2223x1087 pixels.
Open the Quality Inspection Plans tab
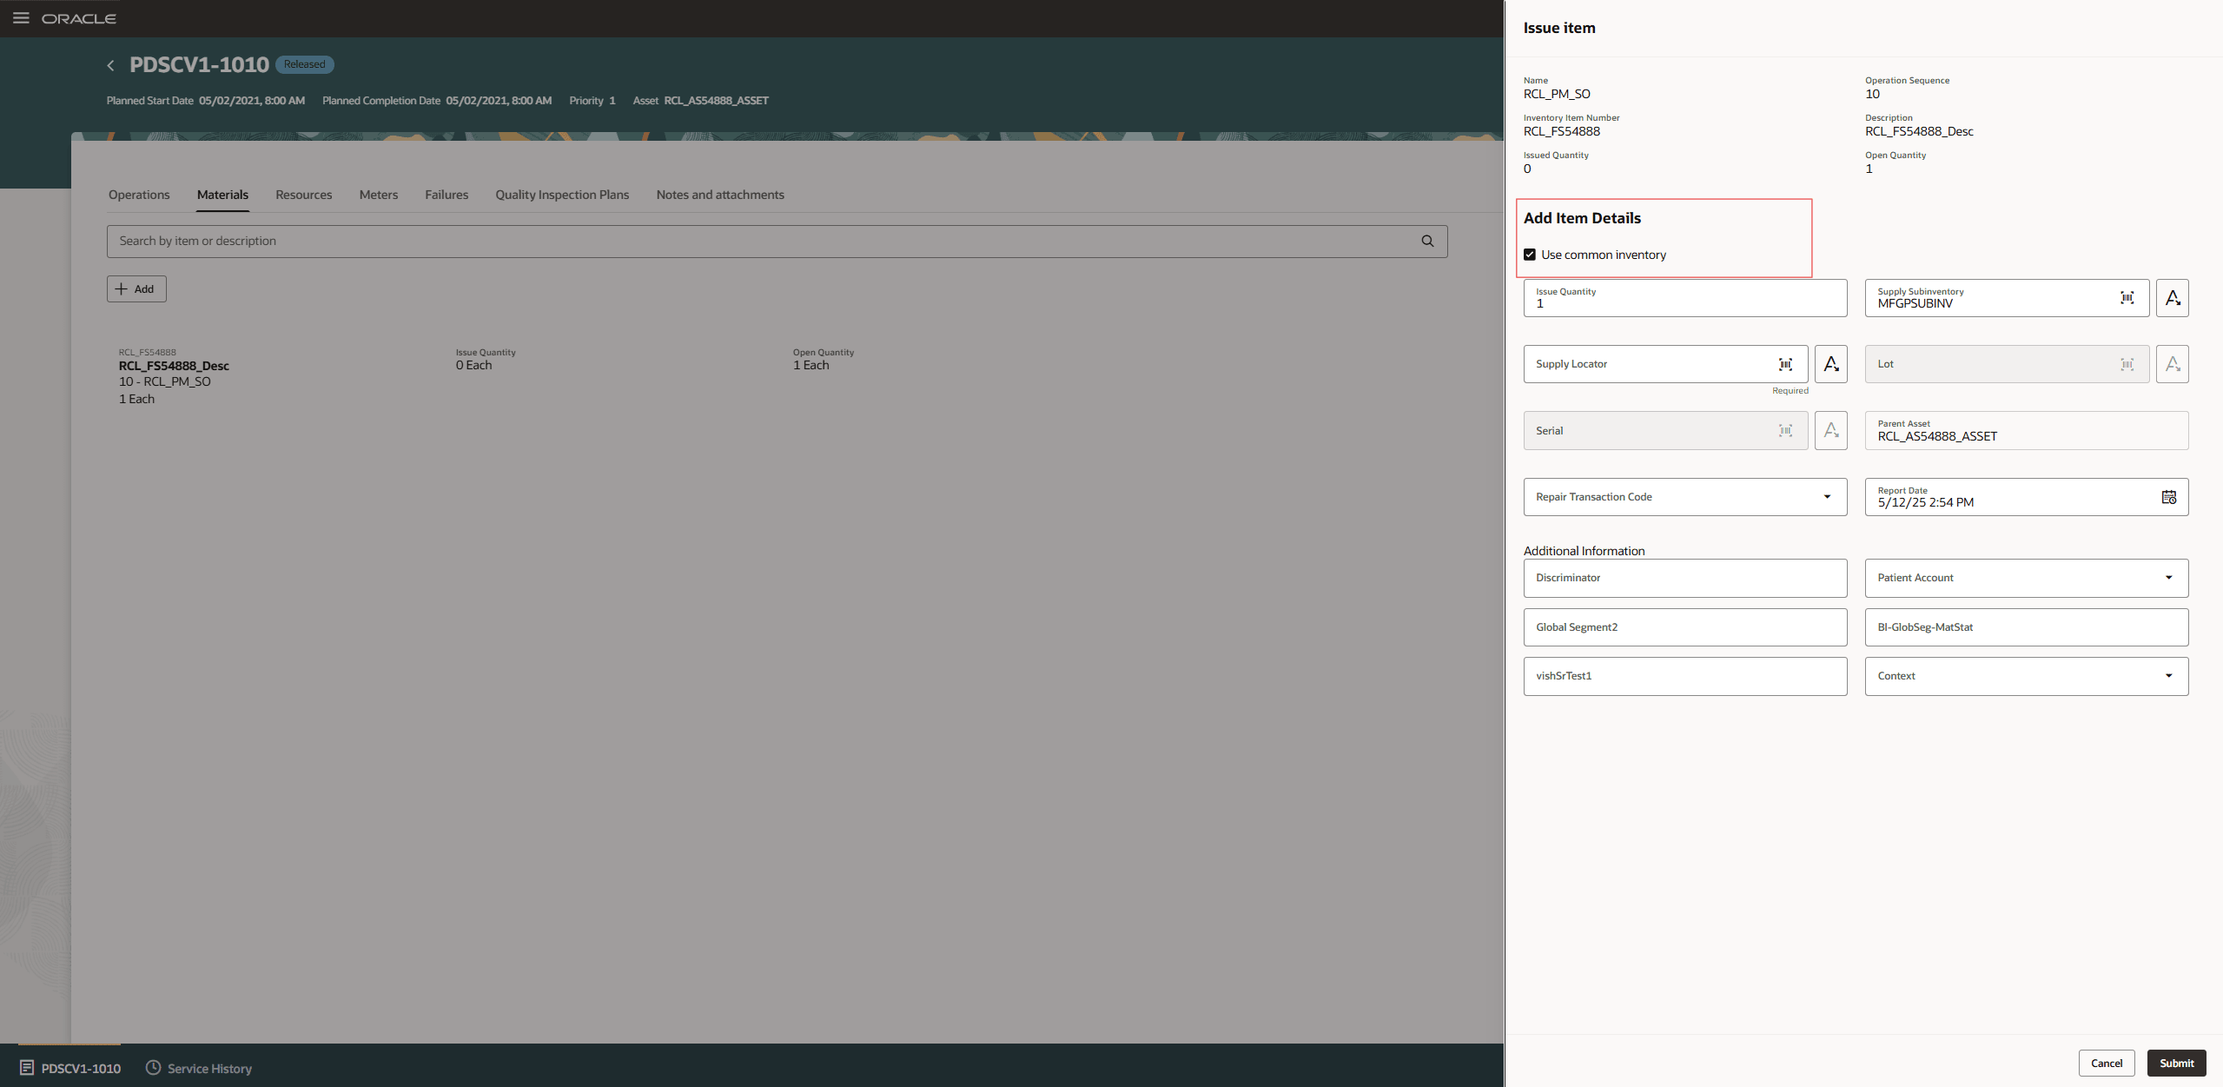click(561, 195)
